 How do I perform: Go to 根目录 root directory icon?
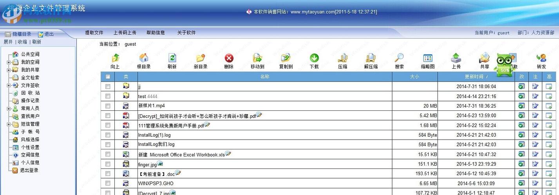(144, 58)
